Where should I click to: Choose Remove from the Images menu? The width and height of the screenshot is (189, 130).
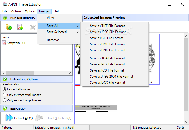click(59, 40)
